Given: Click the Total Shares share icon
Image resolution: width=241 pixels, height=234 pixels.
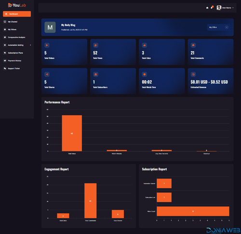Looking at the screenshot, I should (x=47, y=74).
